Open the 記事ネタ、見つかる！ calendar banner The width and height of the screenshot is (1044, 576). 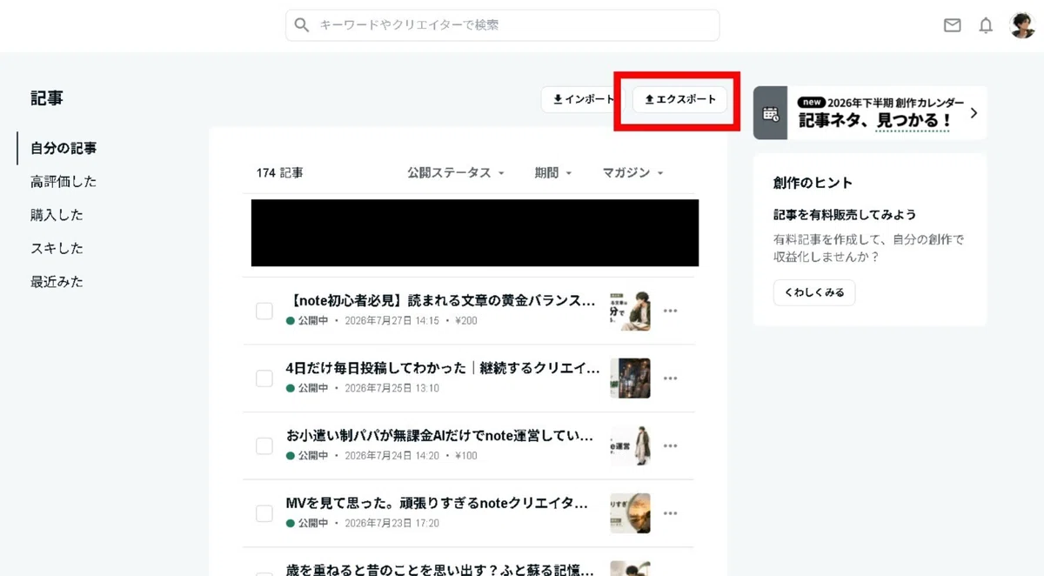[870, 113]
